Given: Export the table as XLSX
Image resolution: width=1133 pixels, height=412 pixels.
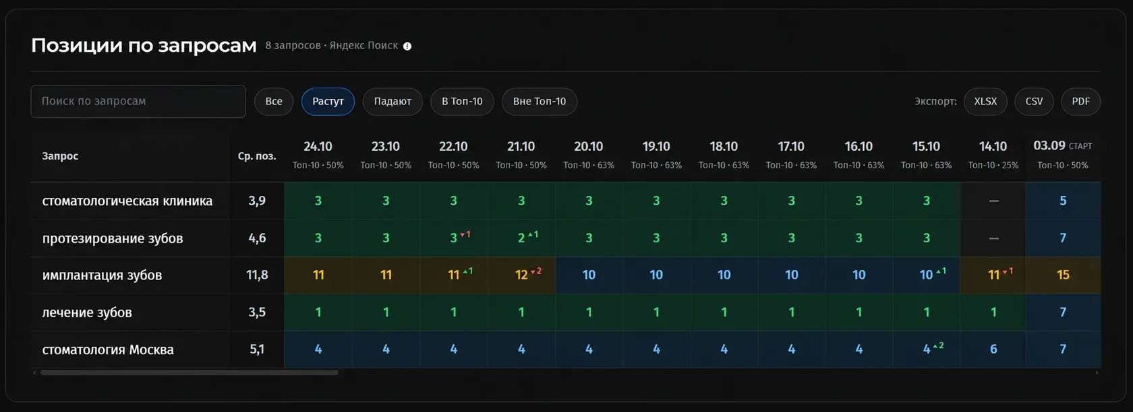Looking at the screenshot, I should point(985,102).
